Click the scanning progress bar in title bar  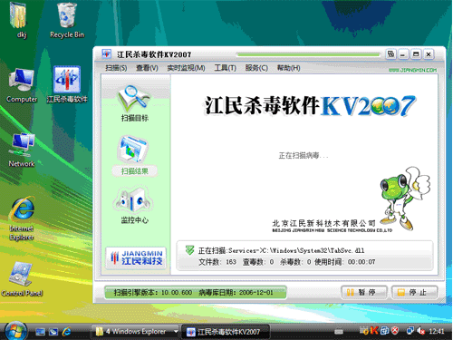[308, 54]
